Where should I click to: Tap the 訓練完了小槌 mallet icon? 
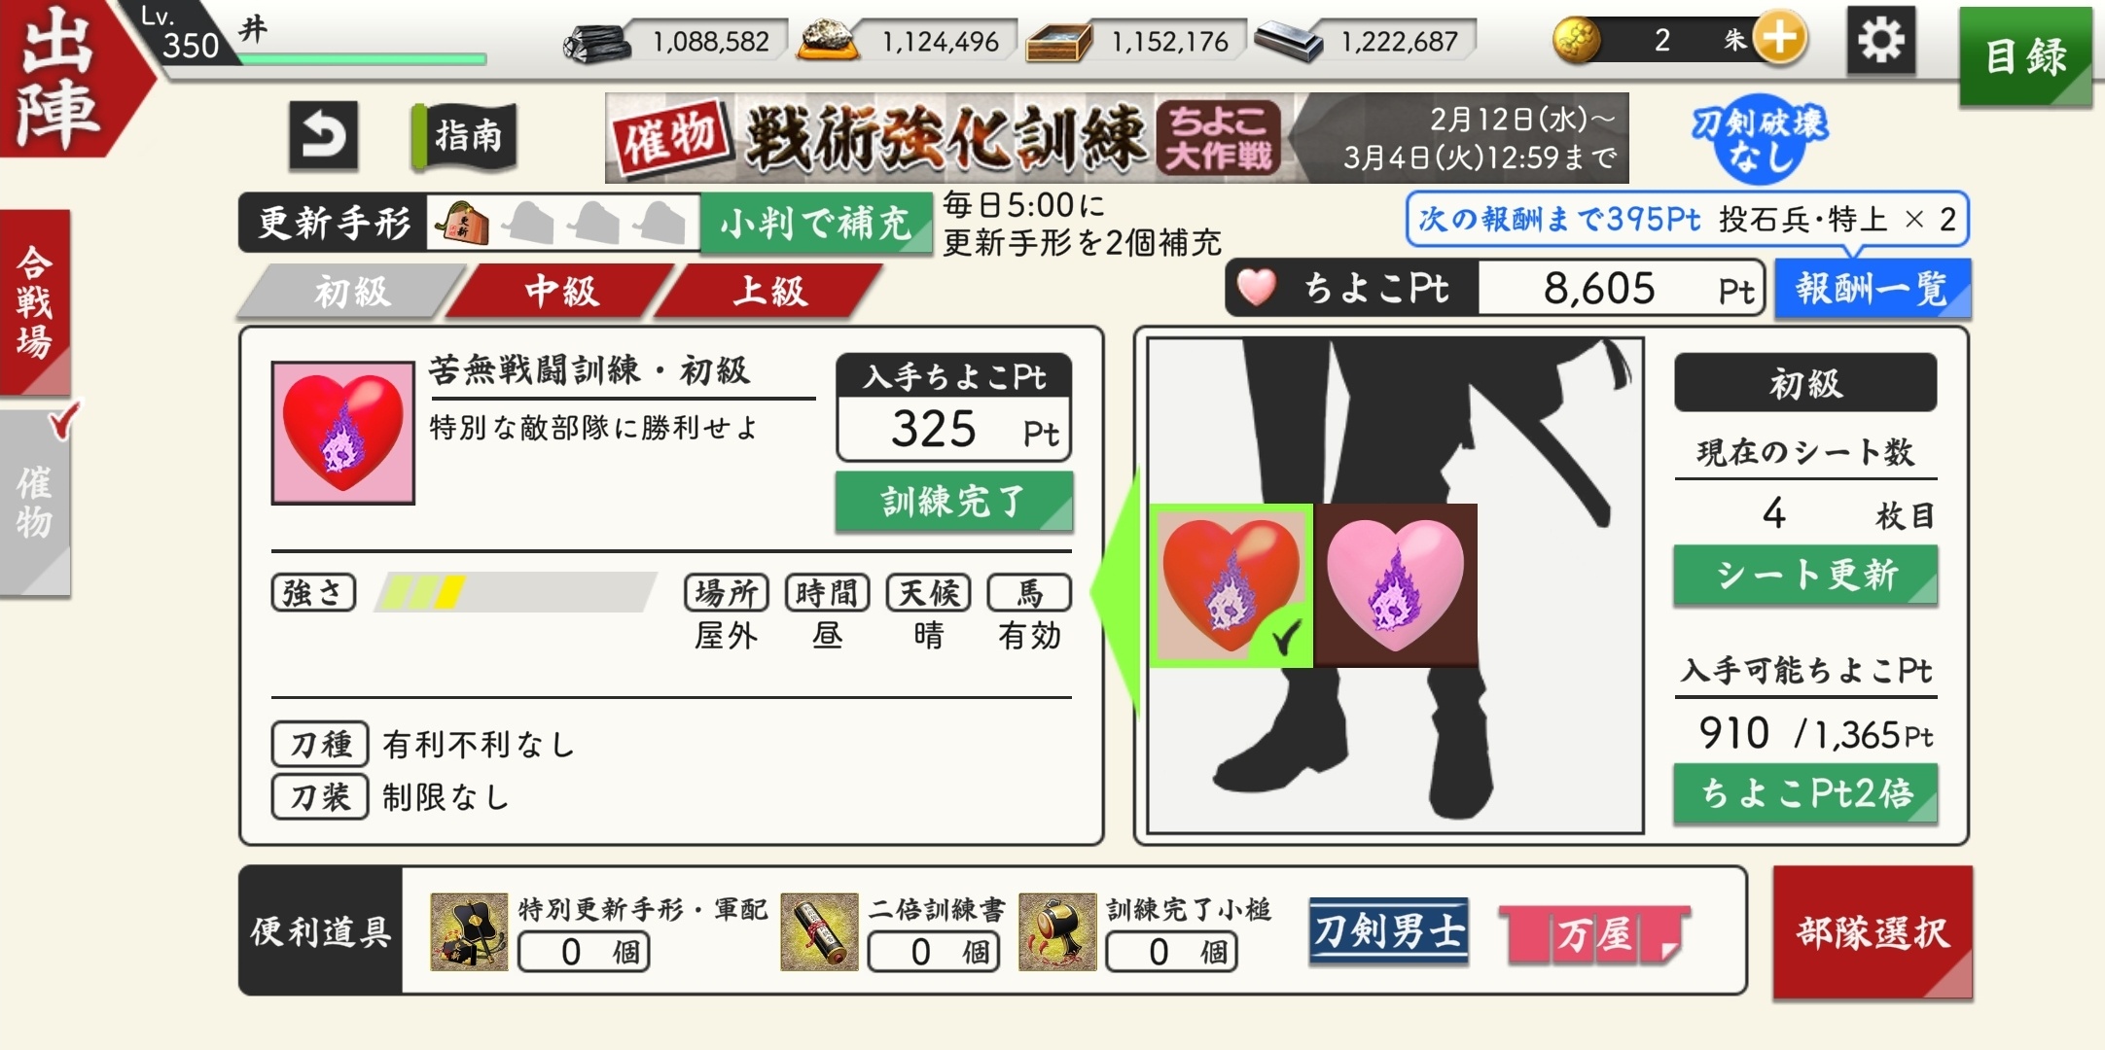pos(1057,931)
